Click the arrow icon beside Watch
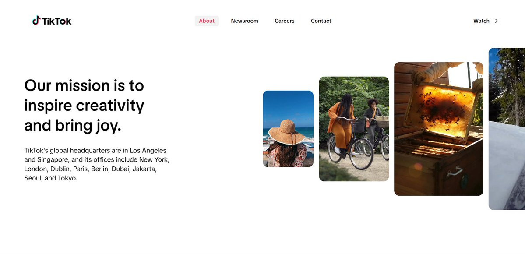 point(495,21)
